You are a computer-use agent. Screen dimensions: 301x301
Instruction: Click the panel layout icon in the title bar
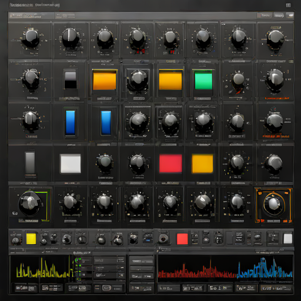point(288,5)
